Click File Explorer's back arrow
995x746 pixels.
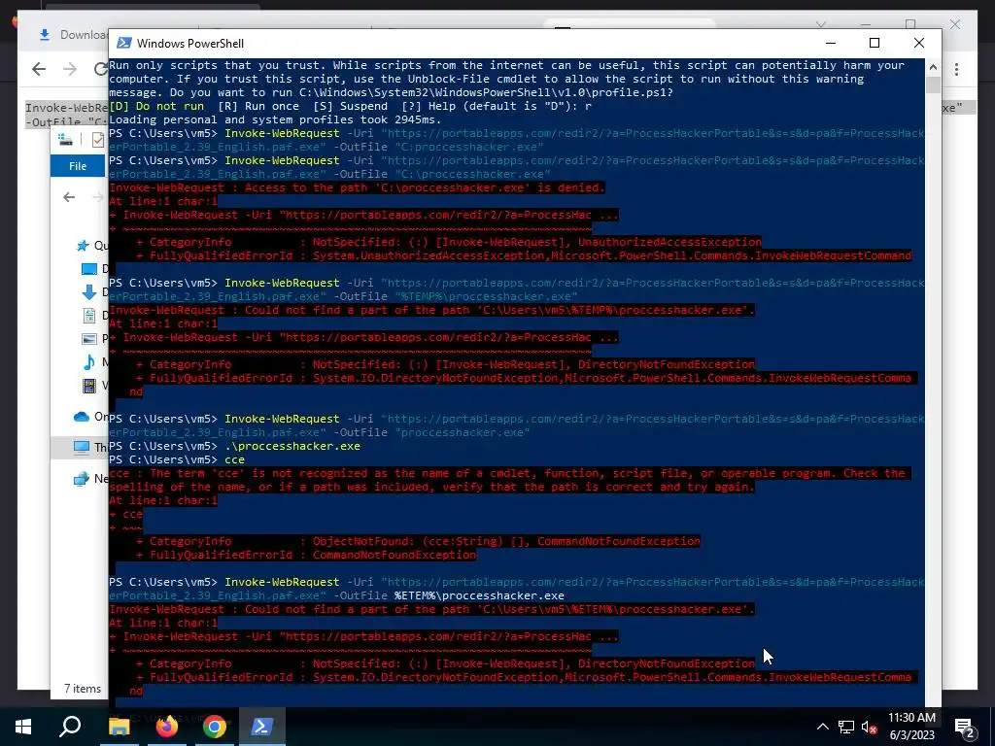[69, 197]
